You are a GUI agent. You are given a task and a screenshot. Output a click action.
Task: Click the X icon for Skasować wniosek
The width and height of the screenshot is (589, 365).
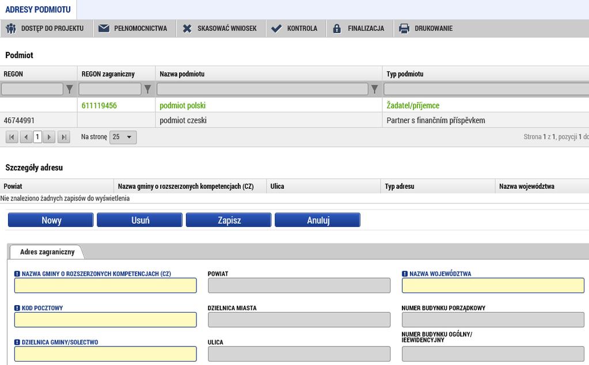click(187, 29)
